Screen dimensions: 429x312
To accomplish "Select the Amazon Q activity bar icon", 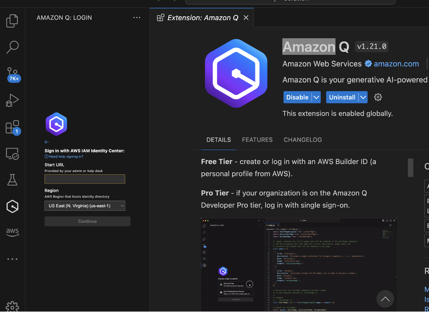I will (12, 206).
